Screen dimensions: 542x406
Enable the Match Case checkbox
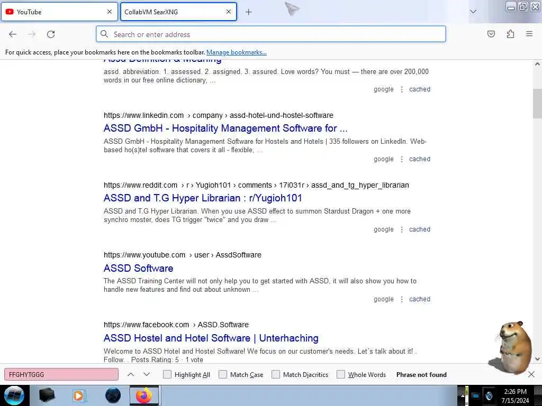223,374
